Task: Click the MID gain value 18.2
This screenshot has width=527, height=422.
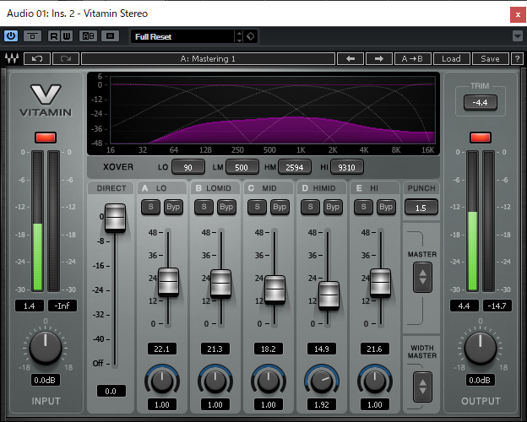Action: point(269,349)
